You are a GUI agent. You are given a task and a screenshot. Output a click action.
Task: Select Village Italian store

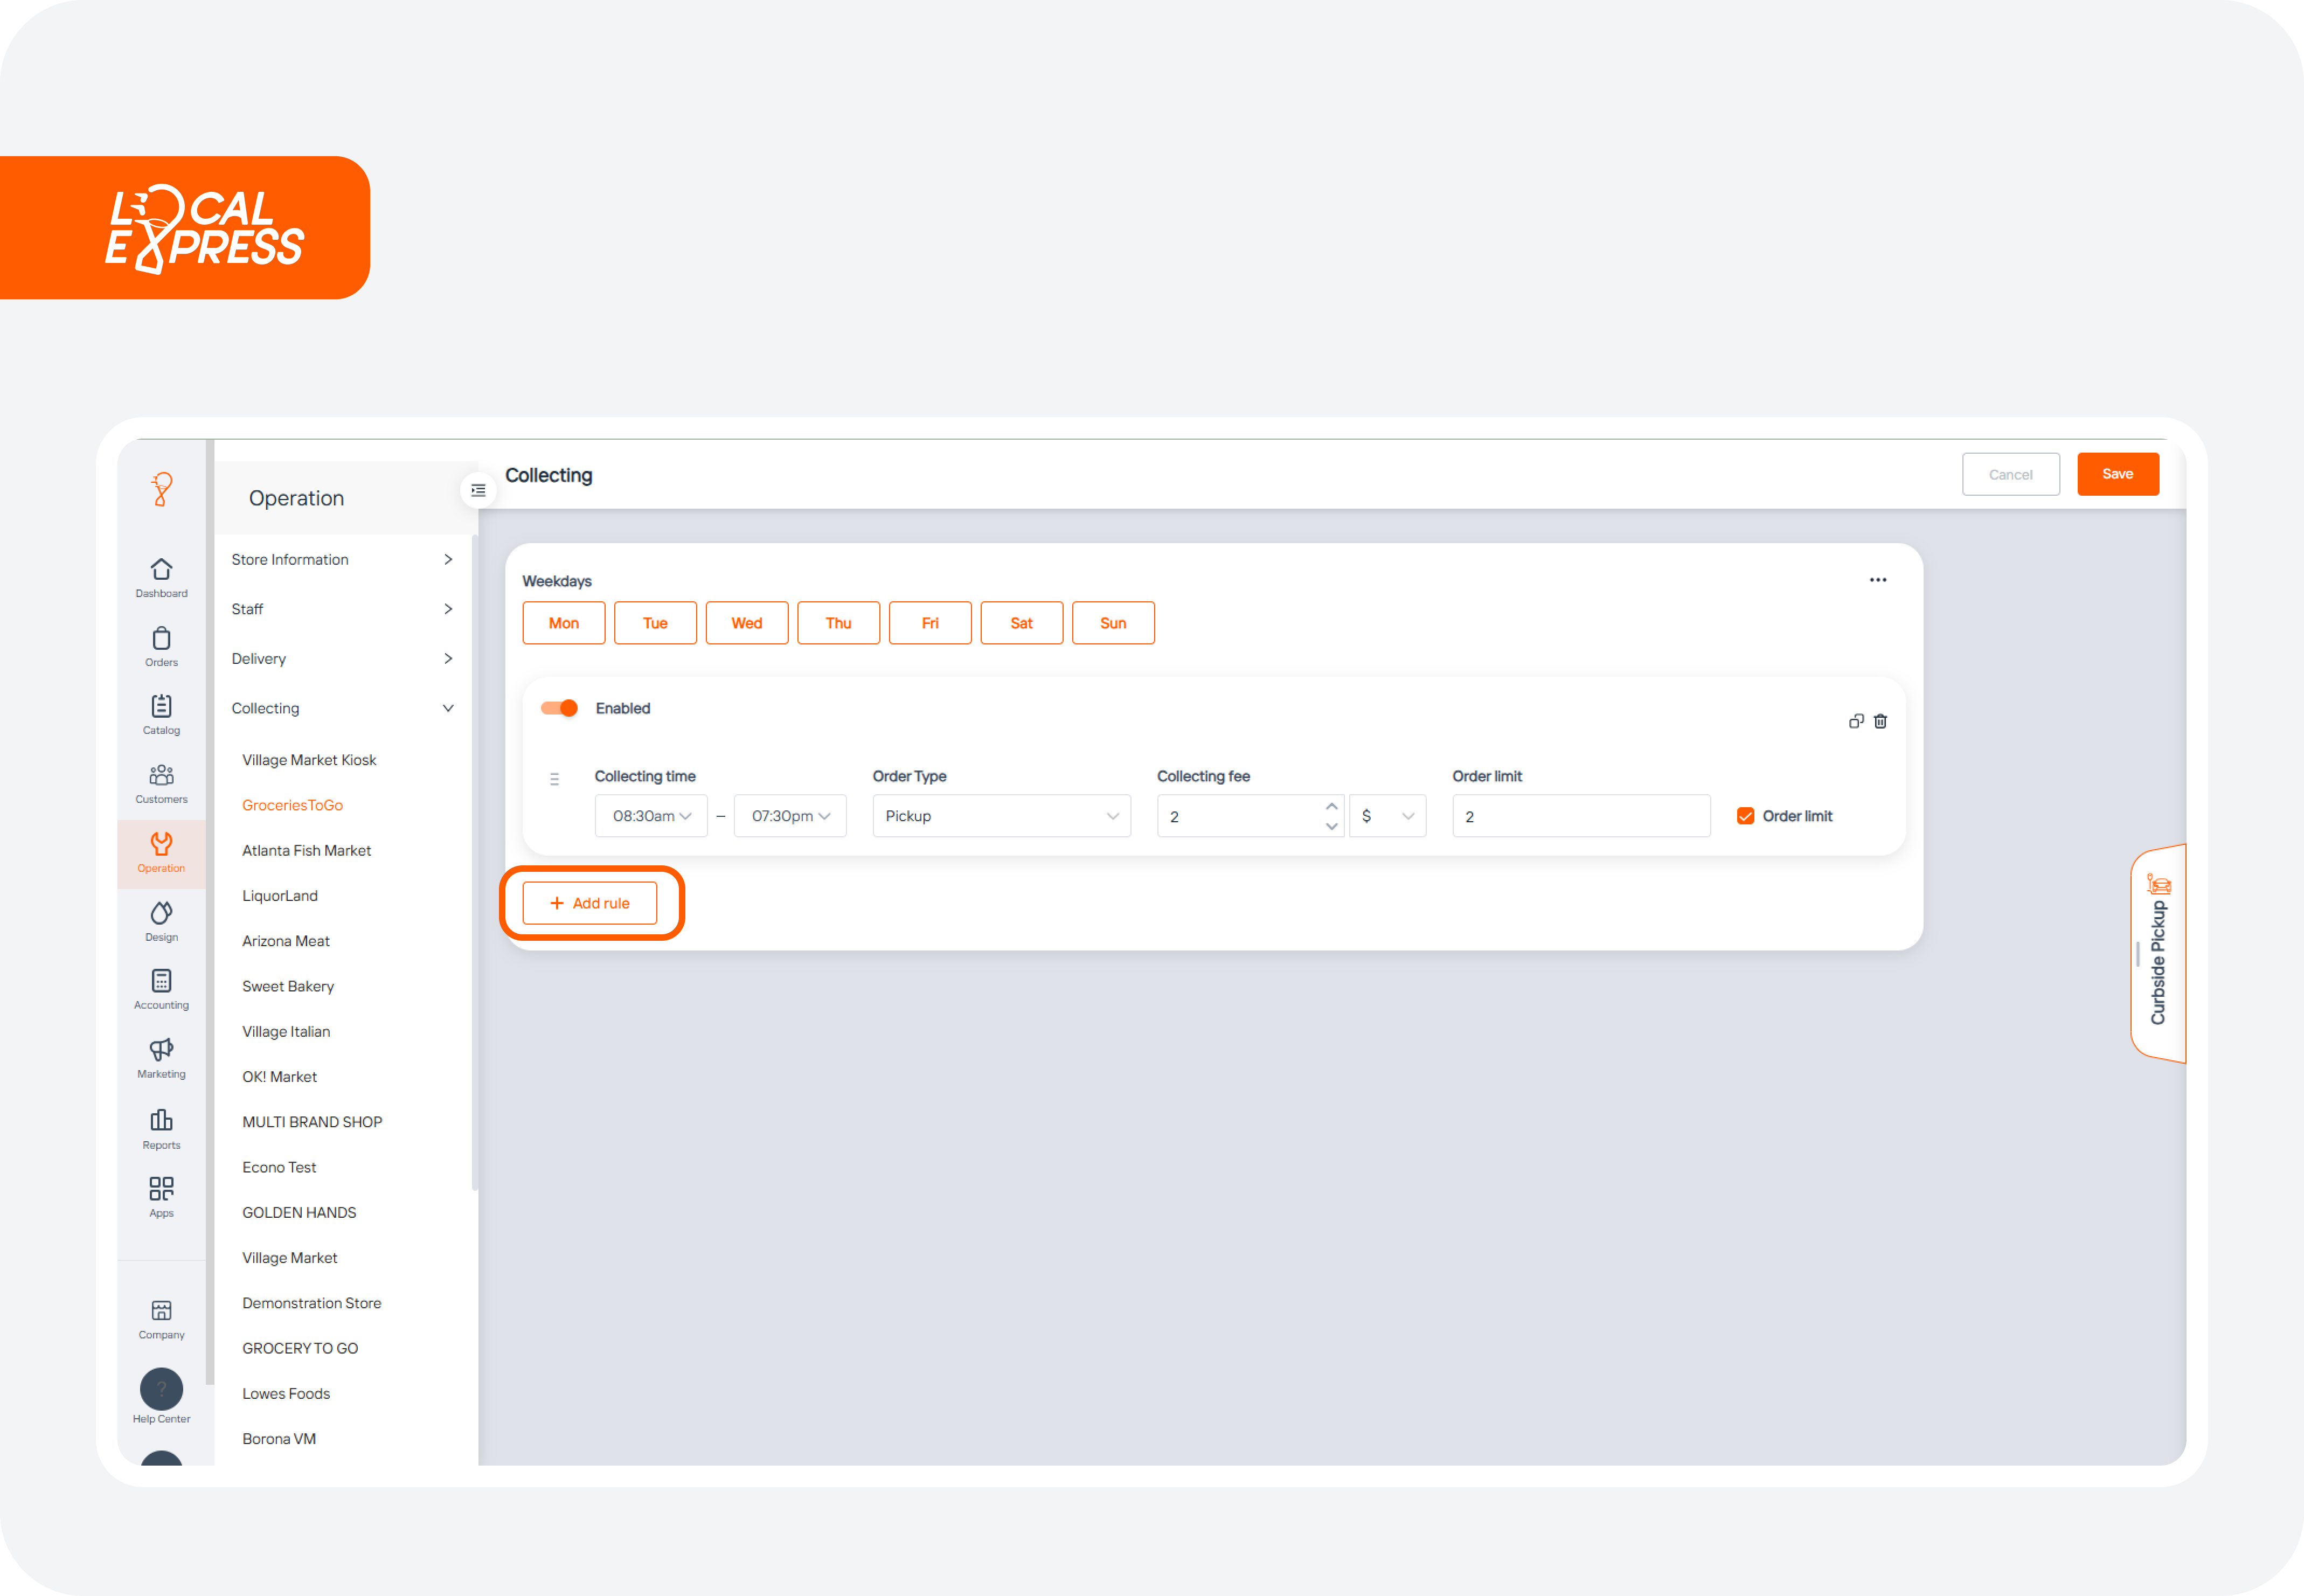[286, 1032]
